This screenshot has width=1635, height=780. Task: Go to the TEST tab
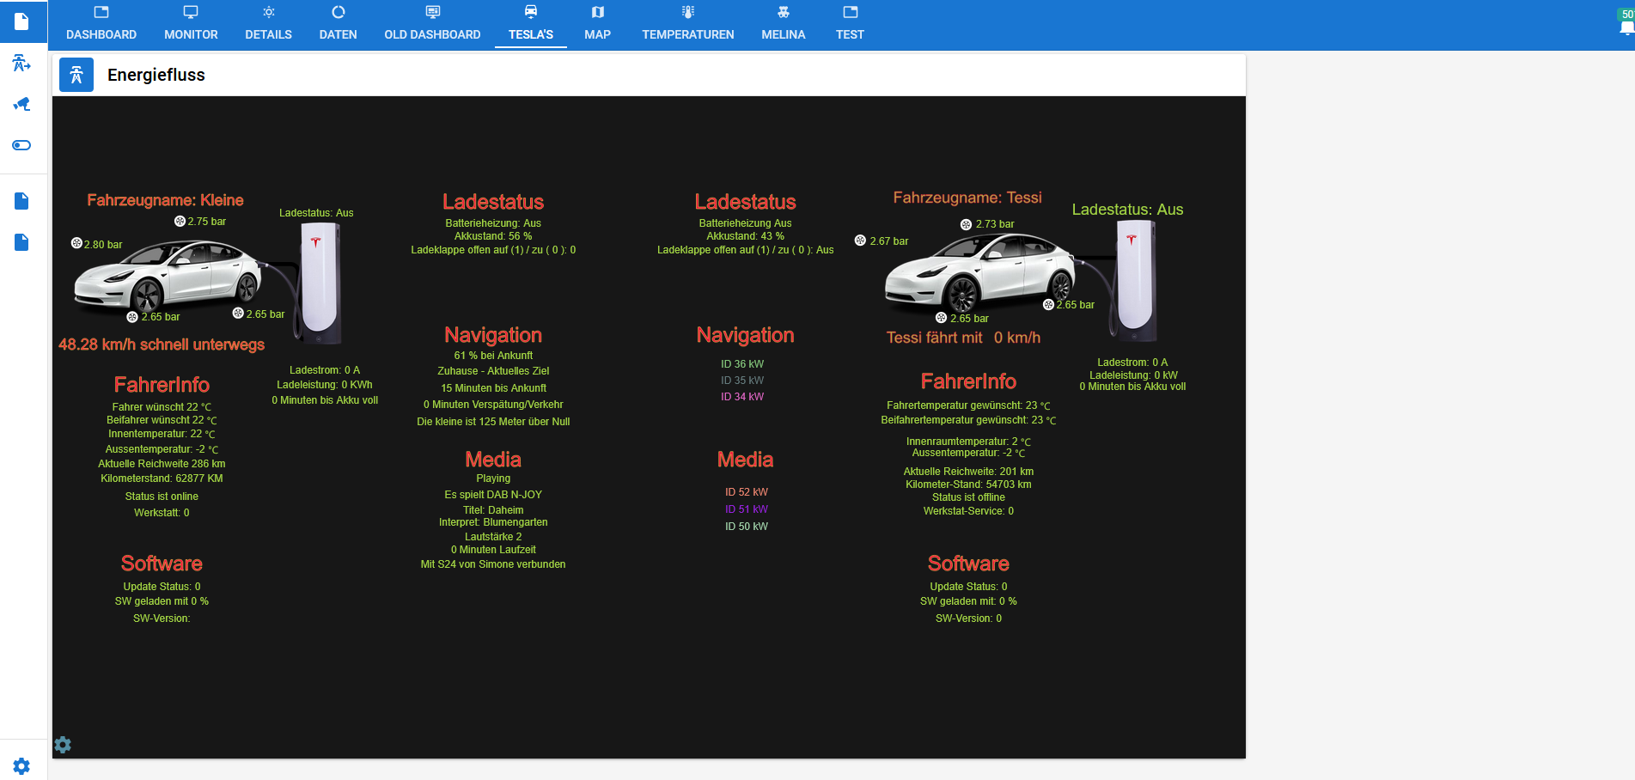point(850,24)
